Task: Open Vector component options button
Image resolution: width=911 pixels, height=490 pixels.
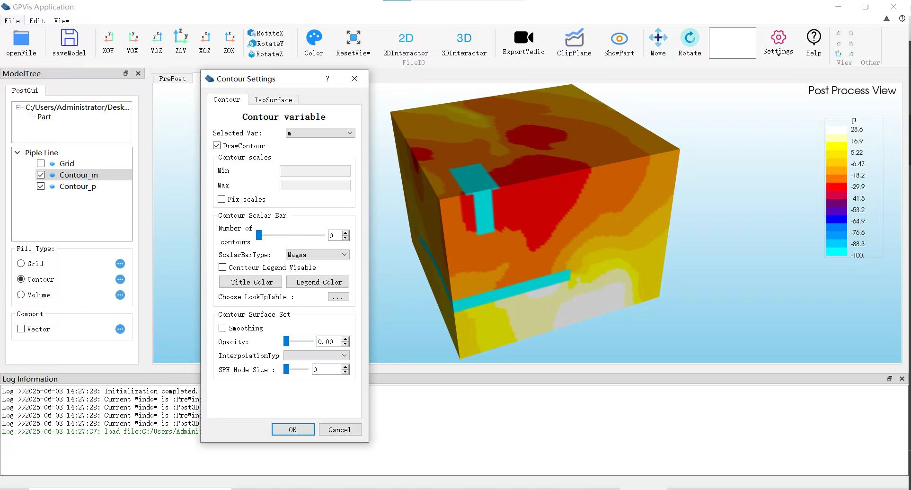Action: tap(120, 329)
